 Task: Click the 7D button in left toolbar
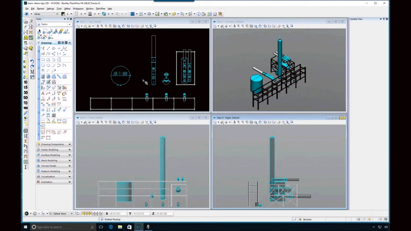26,103
